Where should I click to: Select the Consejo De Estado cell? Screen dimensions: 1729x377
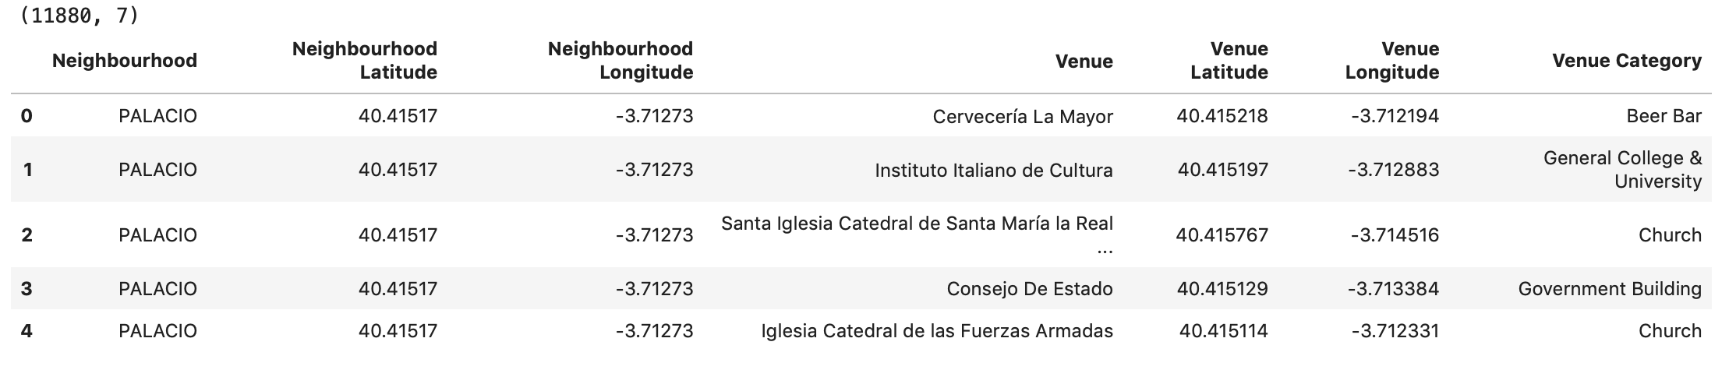(x=1029, y=289)
